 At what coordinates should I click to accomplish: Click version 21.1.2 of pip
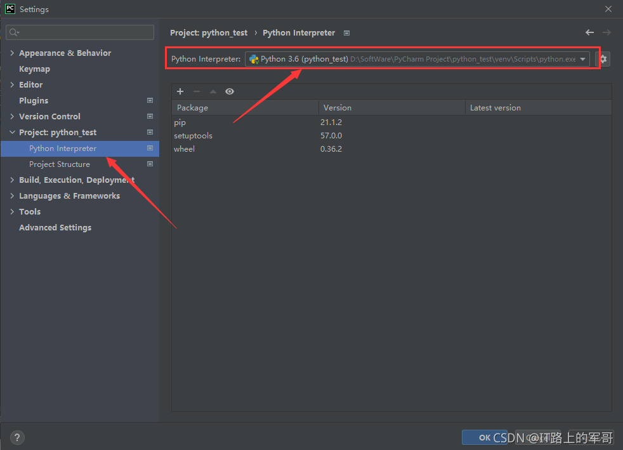[331, 122]
